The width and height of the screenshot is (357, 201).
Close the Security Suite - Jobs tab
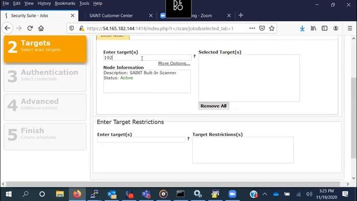tap(73, 16)
